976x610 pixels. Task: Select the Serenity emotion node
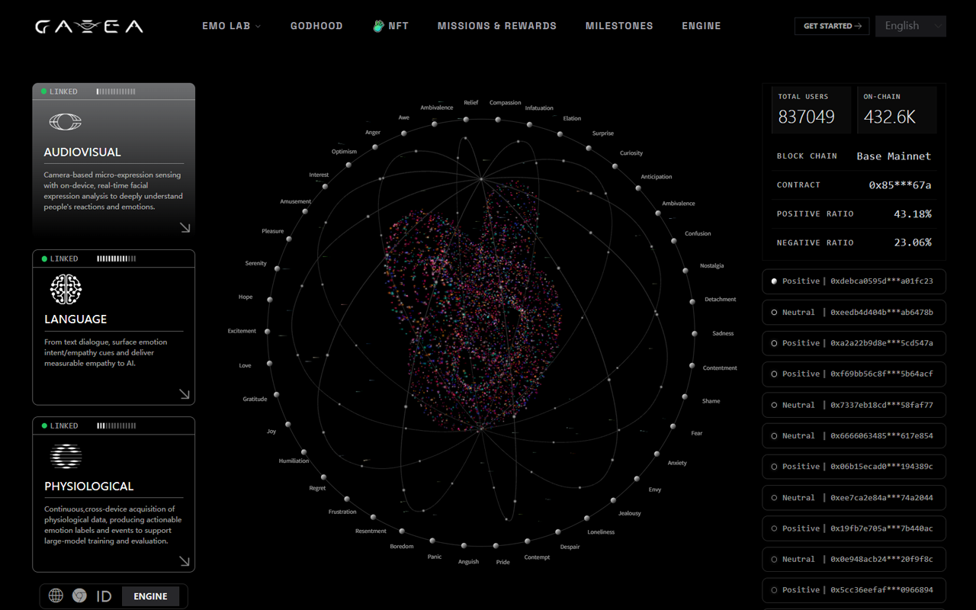(278, 268)
